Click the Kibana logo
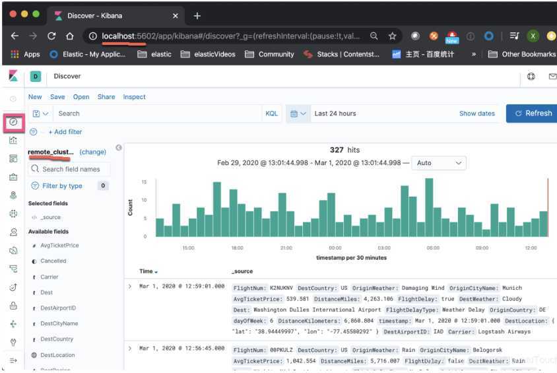Screen dimensions: 557x373 click(x=13, y=76)
